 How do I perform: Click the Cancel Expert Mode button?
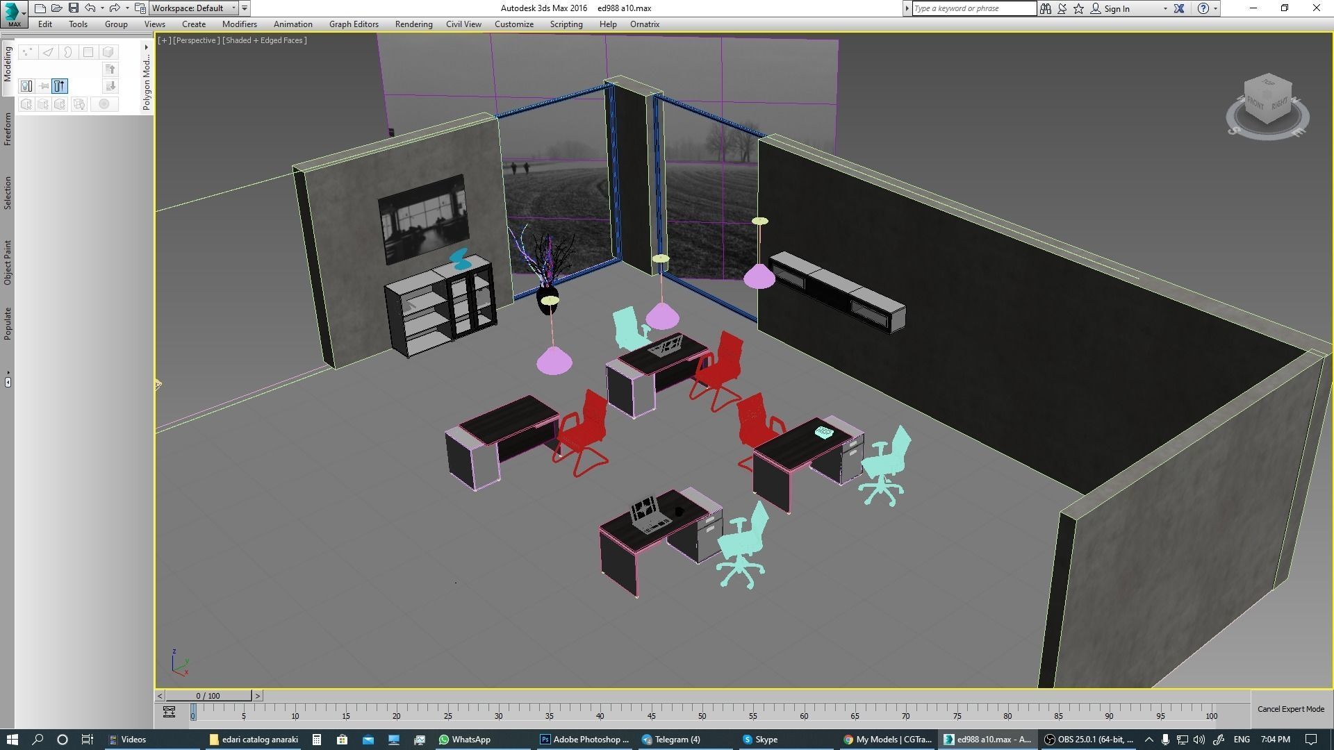(1291, 709)
